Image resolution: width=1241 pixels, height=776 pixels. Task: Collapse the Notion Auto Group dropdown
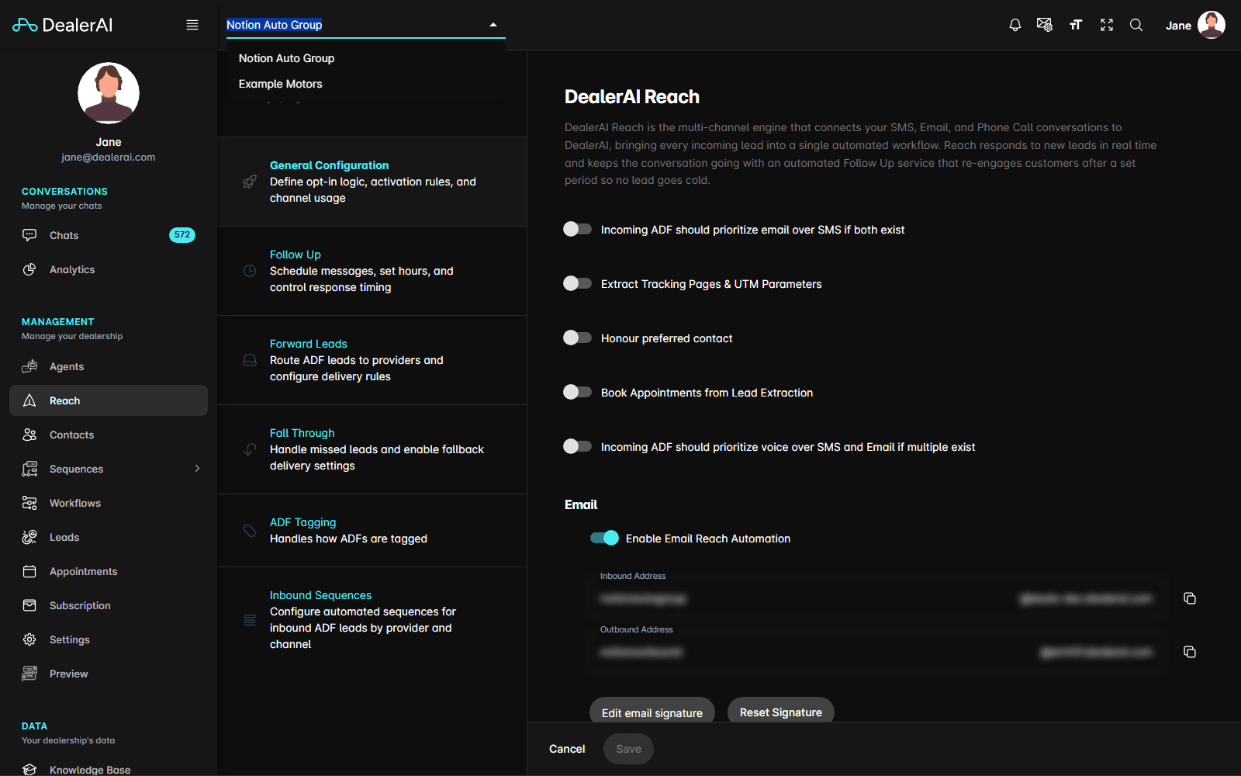[x=493, y=25]
